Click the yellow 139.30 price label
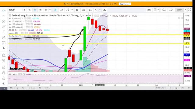195x109 pixels. pos(187,36)
